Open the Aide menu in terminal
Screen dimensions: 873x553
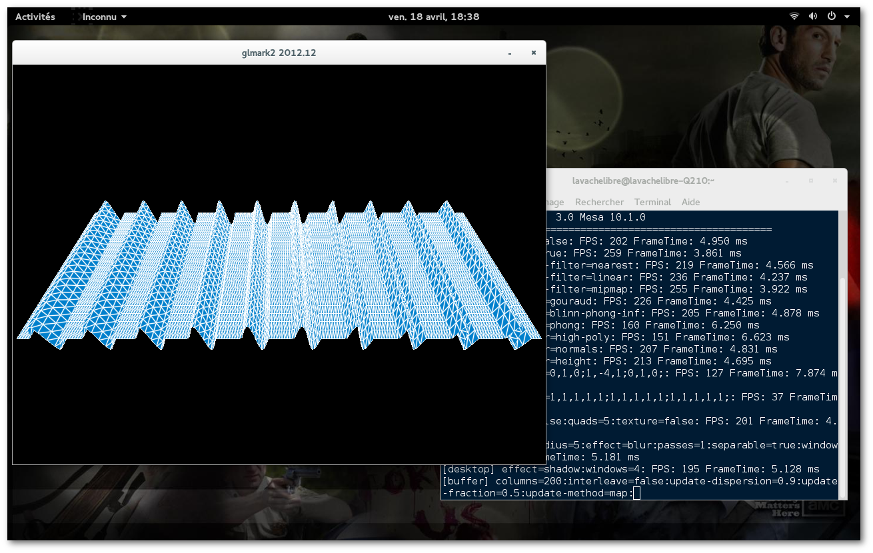pos(690,202)
